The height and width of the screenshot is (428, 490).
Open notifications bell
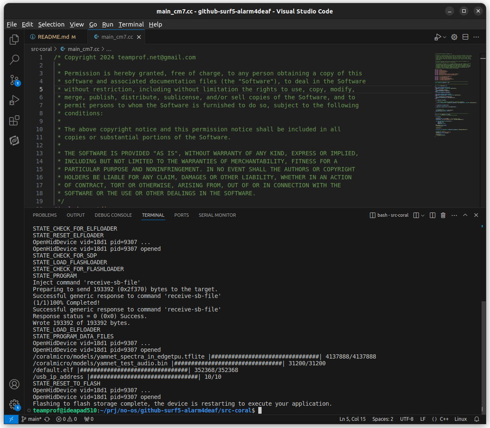(x=477, y=419)
